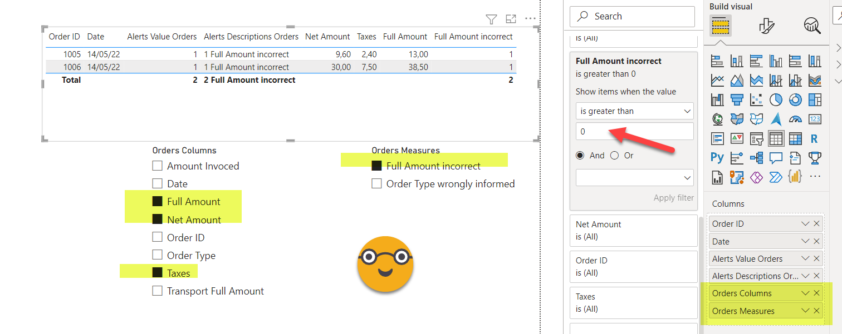Open the empty second condition dropdown
The width and height of the screenshot is (842, 334).
tap(634, 178)
